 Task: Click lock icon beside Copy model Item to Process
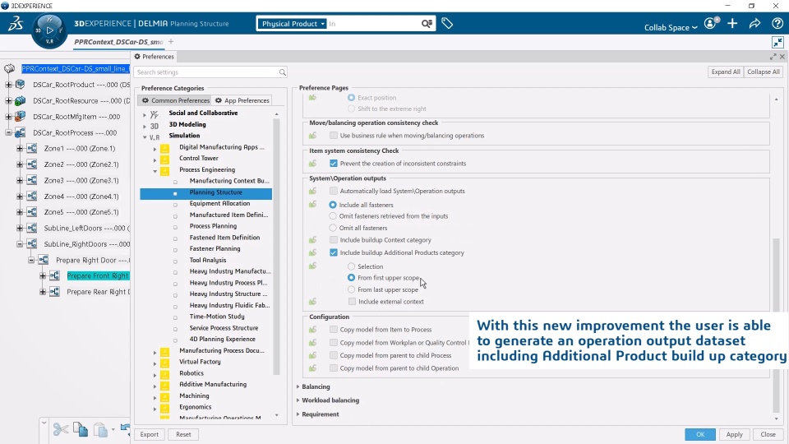click(x=312, y=329)
